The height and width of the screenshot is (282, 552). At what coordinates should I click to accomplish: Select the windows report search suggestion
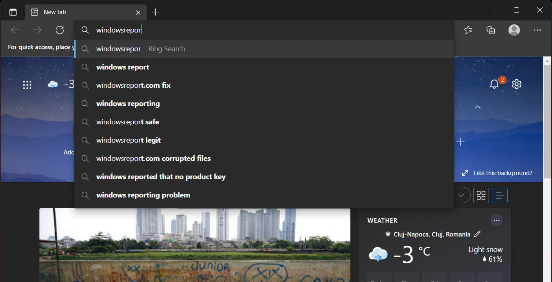point(122,67)
